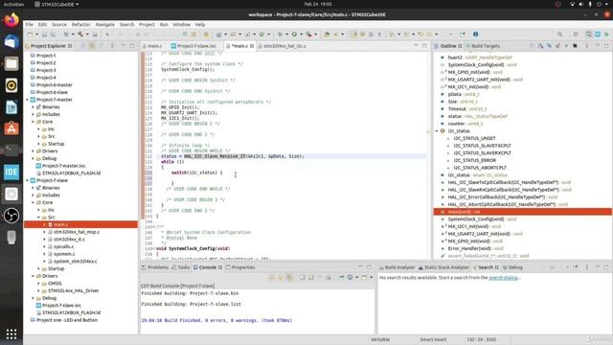Click the STM32CubeIDE icon in the dock
The height and width of the screenshot is (345, 613).
point(11,172)
